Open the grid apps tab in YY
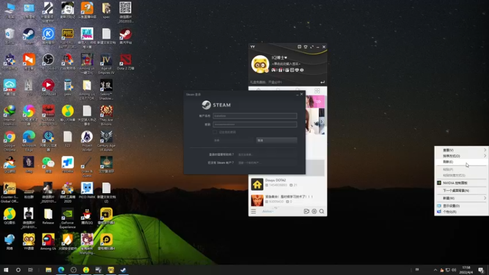Screen dimensions: 489x275 [x=317, y=90]
